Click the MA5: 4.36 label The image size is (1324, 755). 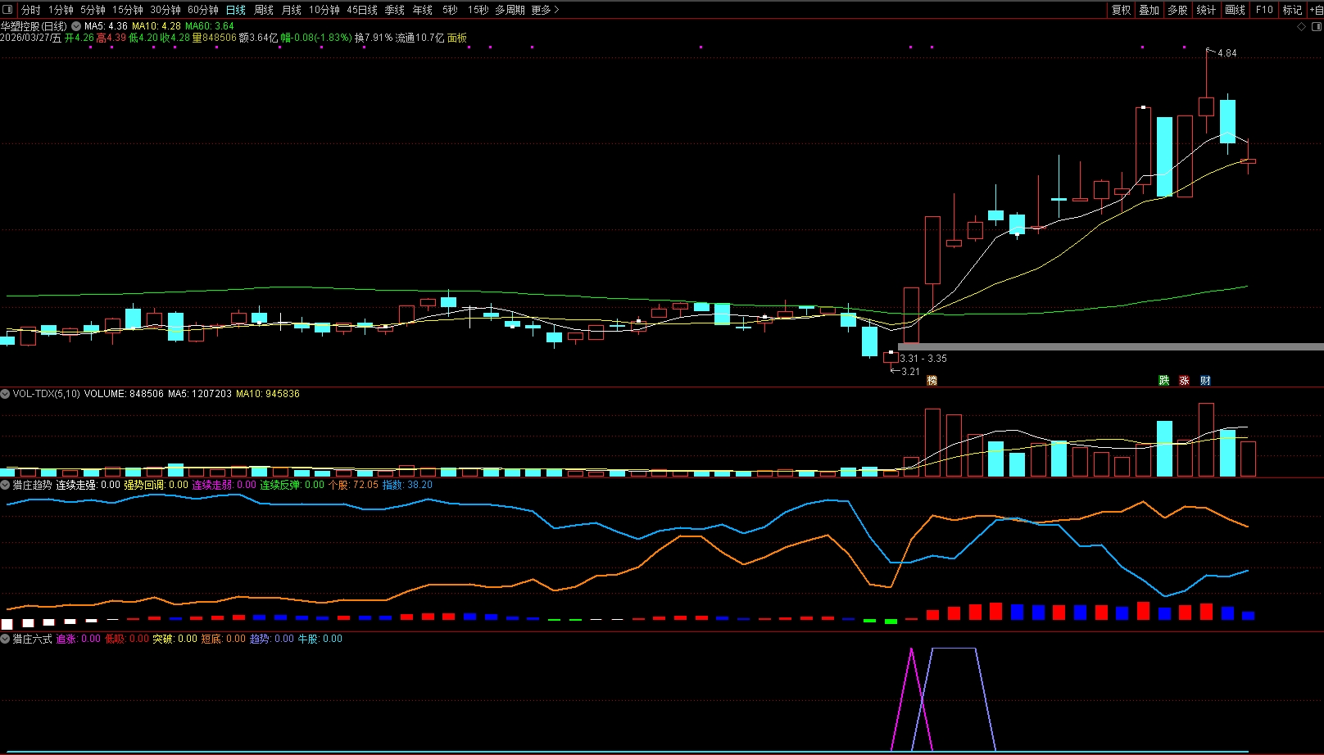(106, 26)
